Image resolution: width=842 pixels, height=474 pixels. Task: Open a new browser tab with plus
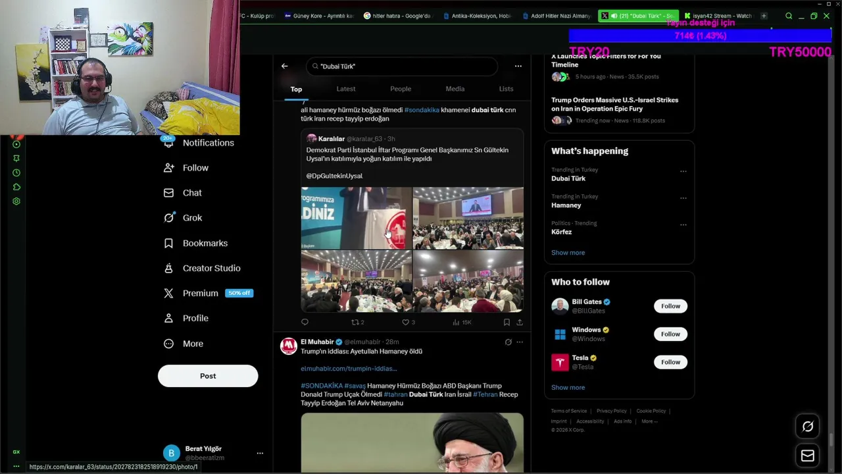point(764,16)
